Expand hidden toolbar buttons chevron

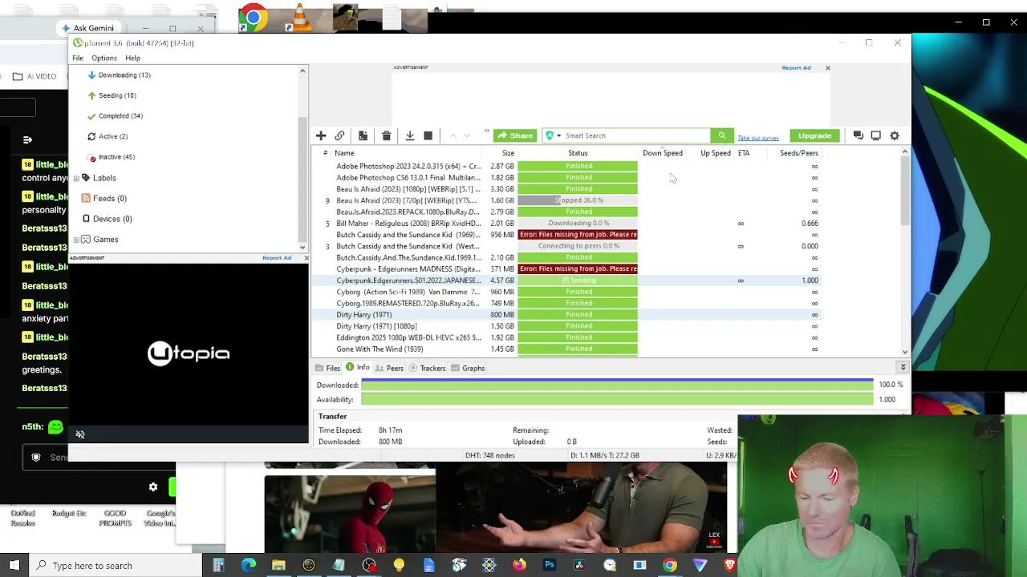[486, 131]
